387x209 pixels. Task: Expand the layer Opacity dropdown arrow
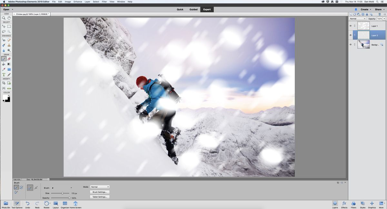point(384,18)
